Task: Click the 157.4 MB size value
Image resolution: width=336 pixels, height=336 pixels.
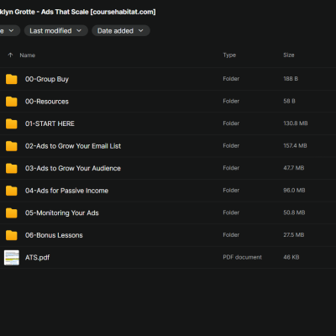Action: pos(295,145)
